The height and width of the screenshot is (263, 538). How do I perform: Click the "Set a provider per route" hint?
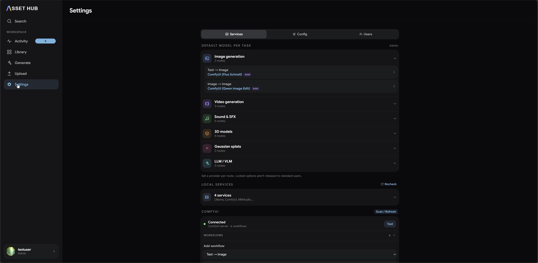click(251, 176)
